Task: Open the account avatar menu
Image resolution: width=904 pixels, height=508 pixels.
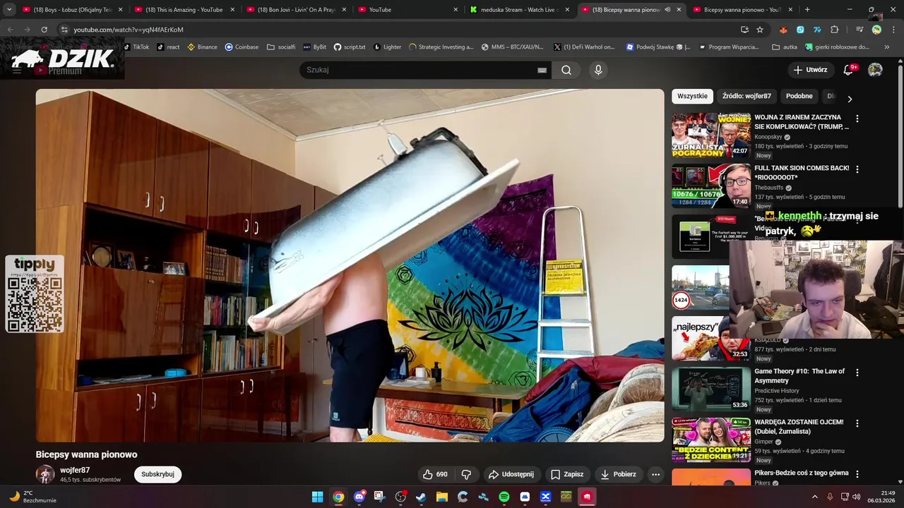Action: coord(875,70)
